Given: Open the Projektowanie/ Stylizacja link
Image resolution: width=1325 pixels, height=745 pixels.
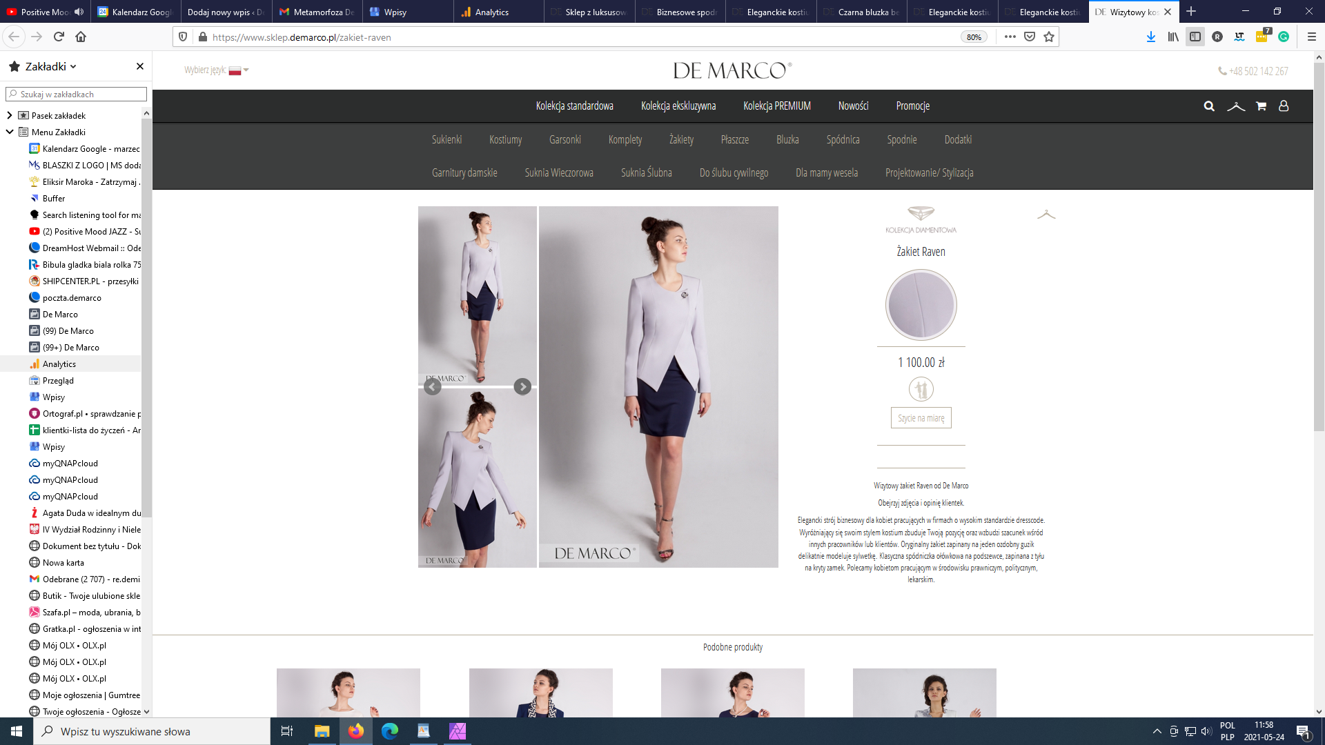Looking at the screenshot, I should point(929,172).
